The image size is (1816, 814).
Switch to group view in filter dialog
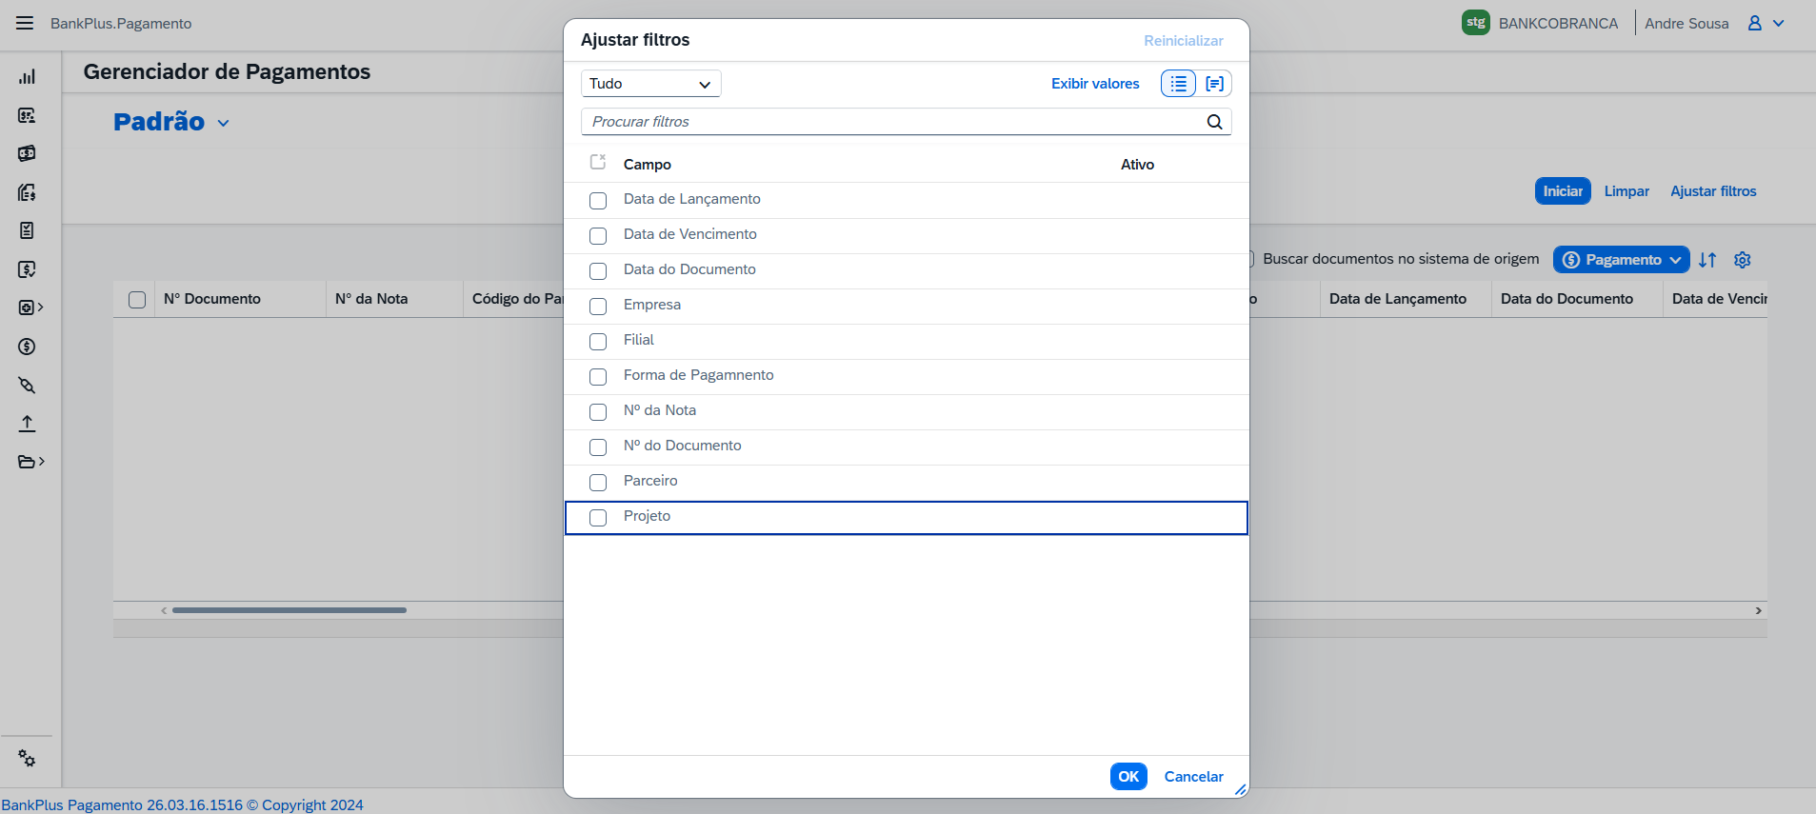pos(1214,84)
